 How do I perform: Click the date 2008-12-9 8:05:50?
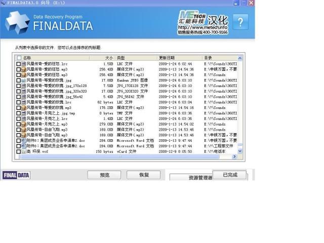tap(175, 151)
